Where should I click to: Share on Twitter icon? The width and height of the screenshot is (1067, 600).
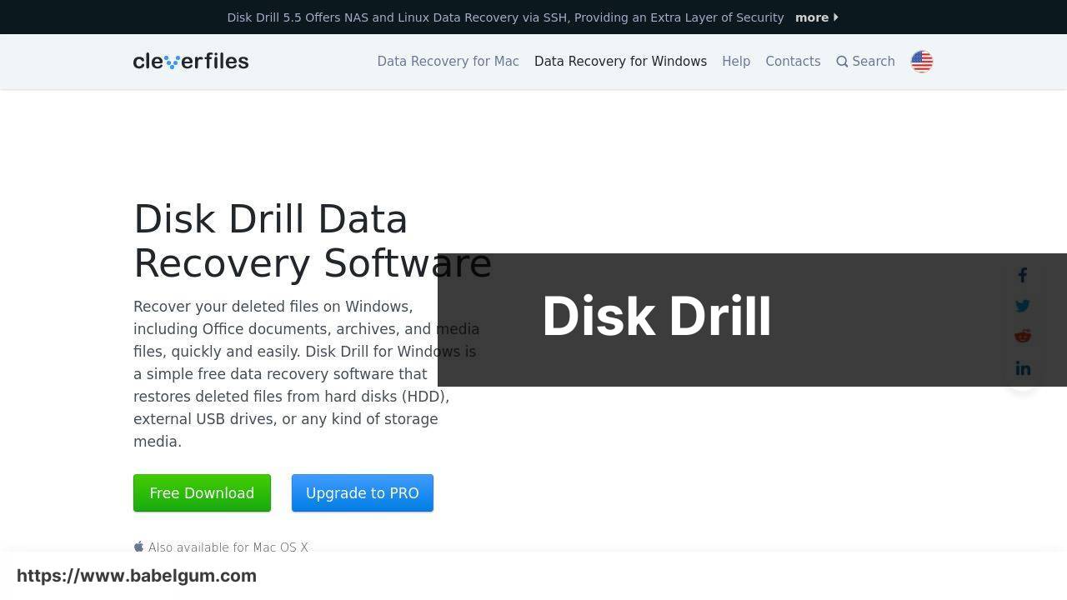pyautogui.click(x=1023, y=306)
